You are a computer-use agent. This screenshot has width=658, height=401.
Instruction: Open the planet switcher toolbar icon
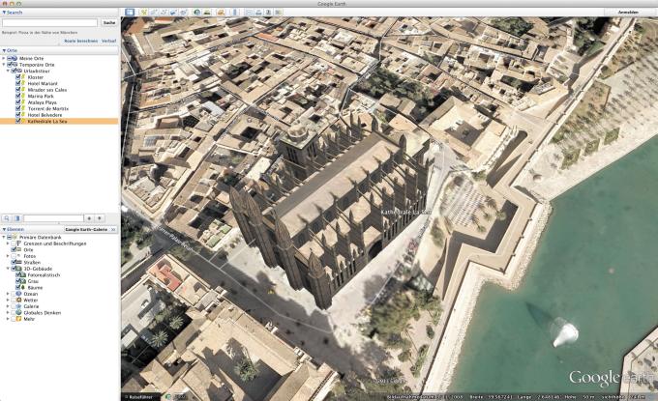(221, 13)
